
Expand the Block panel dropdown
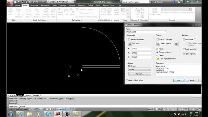(x=15, y=20)
